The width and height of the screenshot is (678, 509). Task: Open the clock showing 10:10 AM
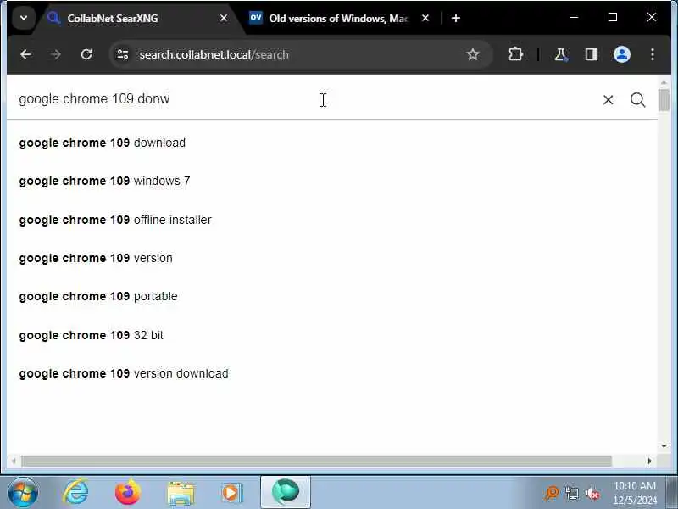coord(634,493)
